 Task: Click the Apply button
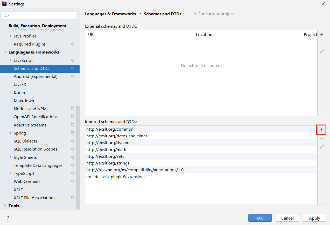coord(314,218)
